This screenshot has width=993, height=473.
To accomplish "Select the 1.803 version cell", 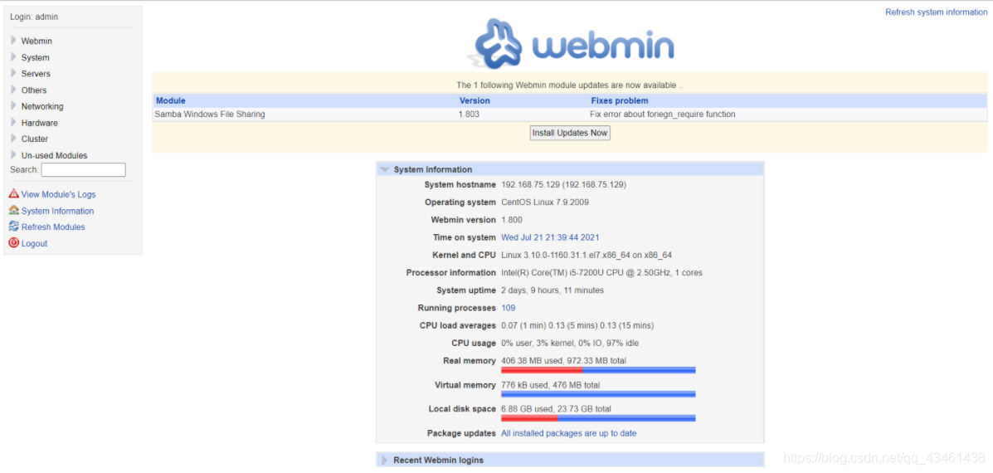I will [x=470, y=115].
